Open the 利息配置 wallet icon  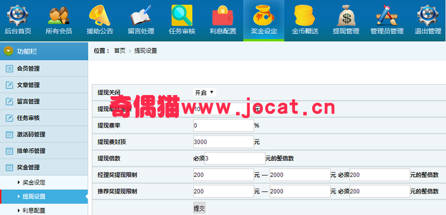click(x=223, y=15)
